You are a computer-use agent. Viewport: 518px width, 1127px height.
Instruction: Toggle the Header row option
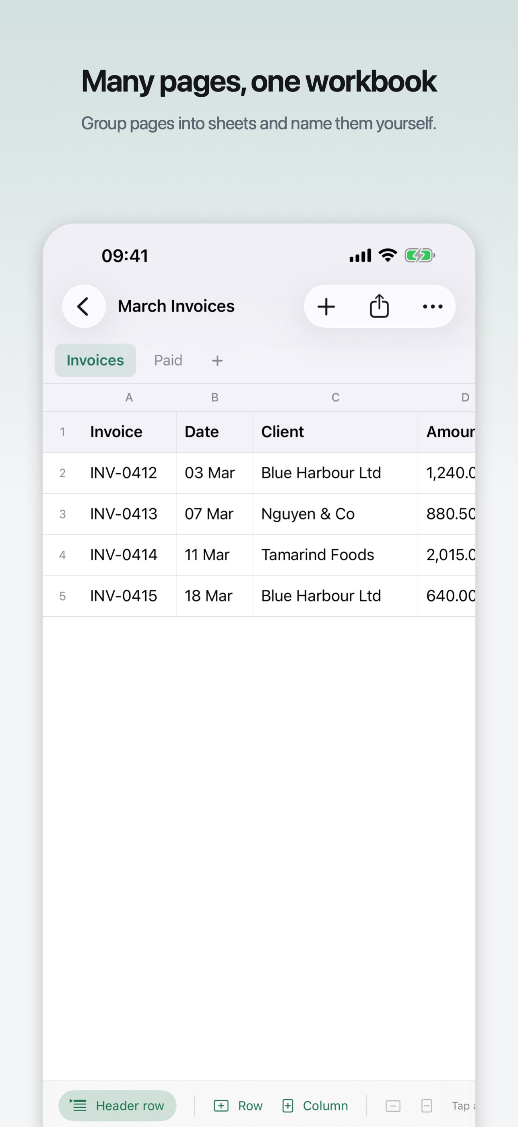(x=117, y=1106)
